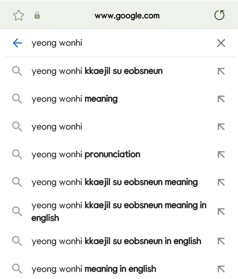Screen dimensions: 238x279
Task: Click the magnifier icon beside 'yeong wonhi meaning in english'
Action: click(17, 269)
